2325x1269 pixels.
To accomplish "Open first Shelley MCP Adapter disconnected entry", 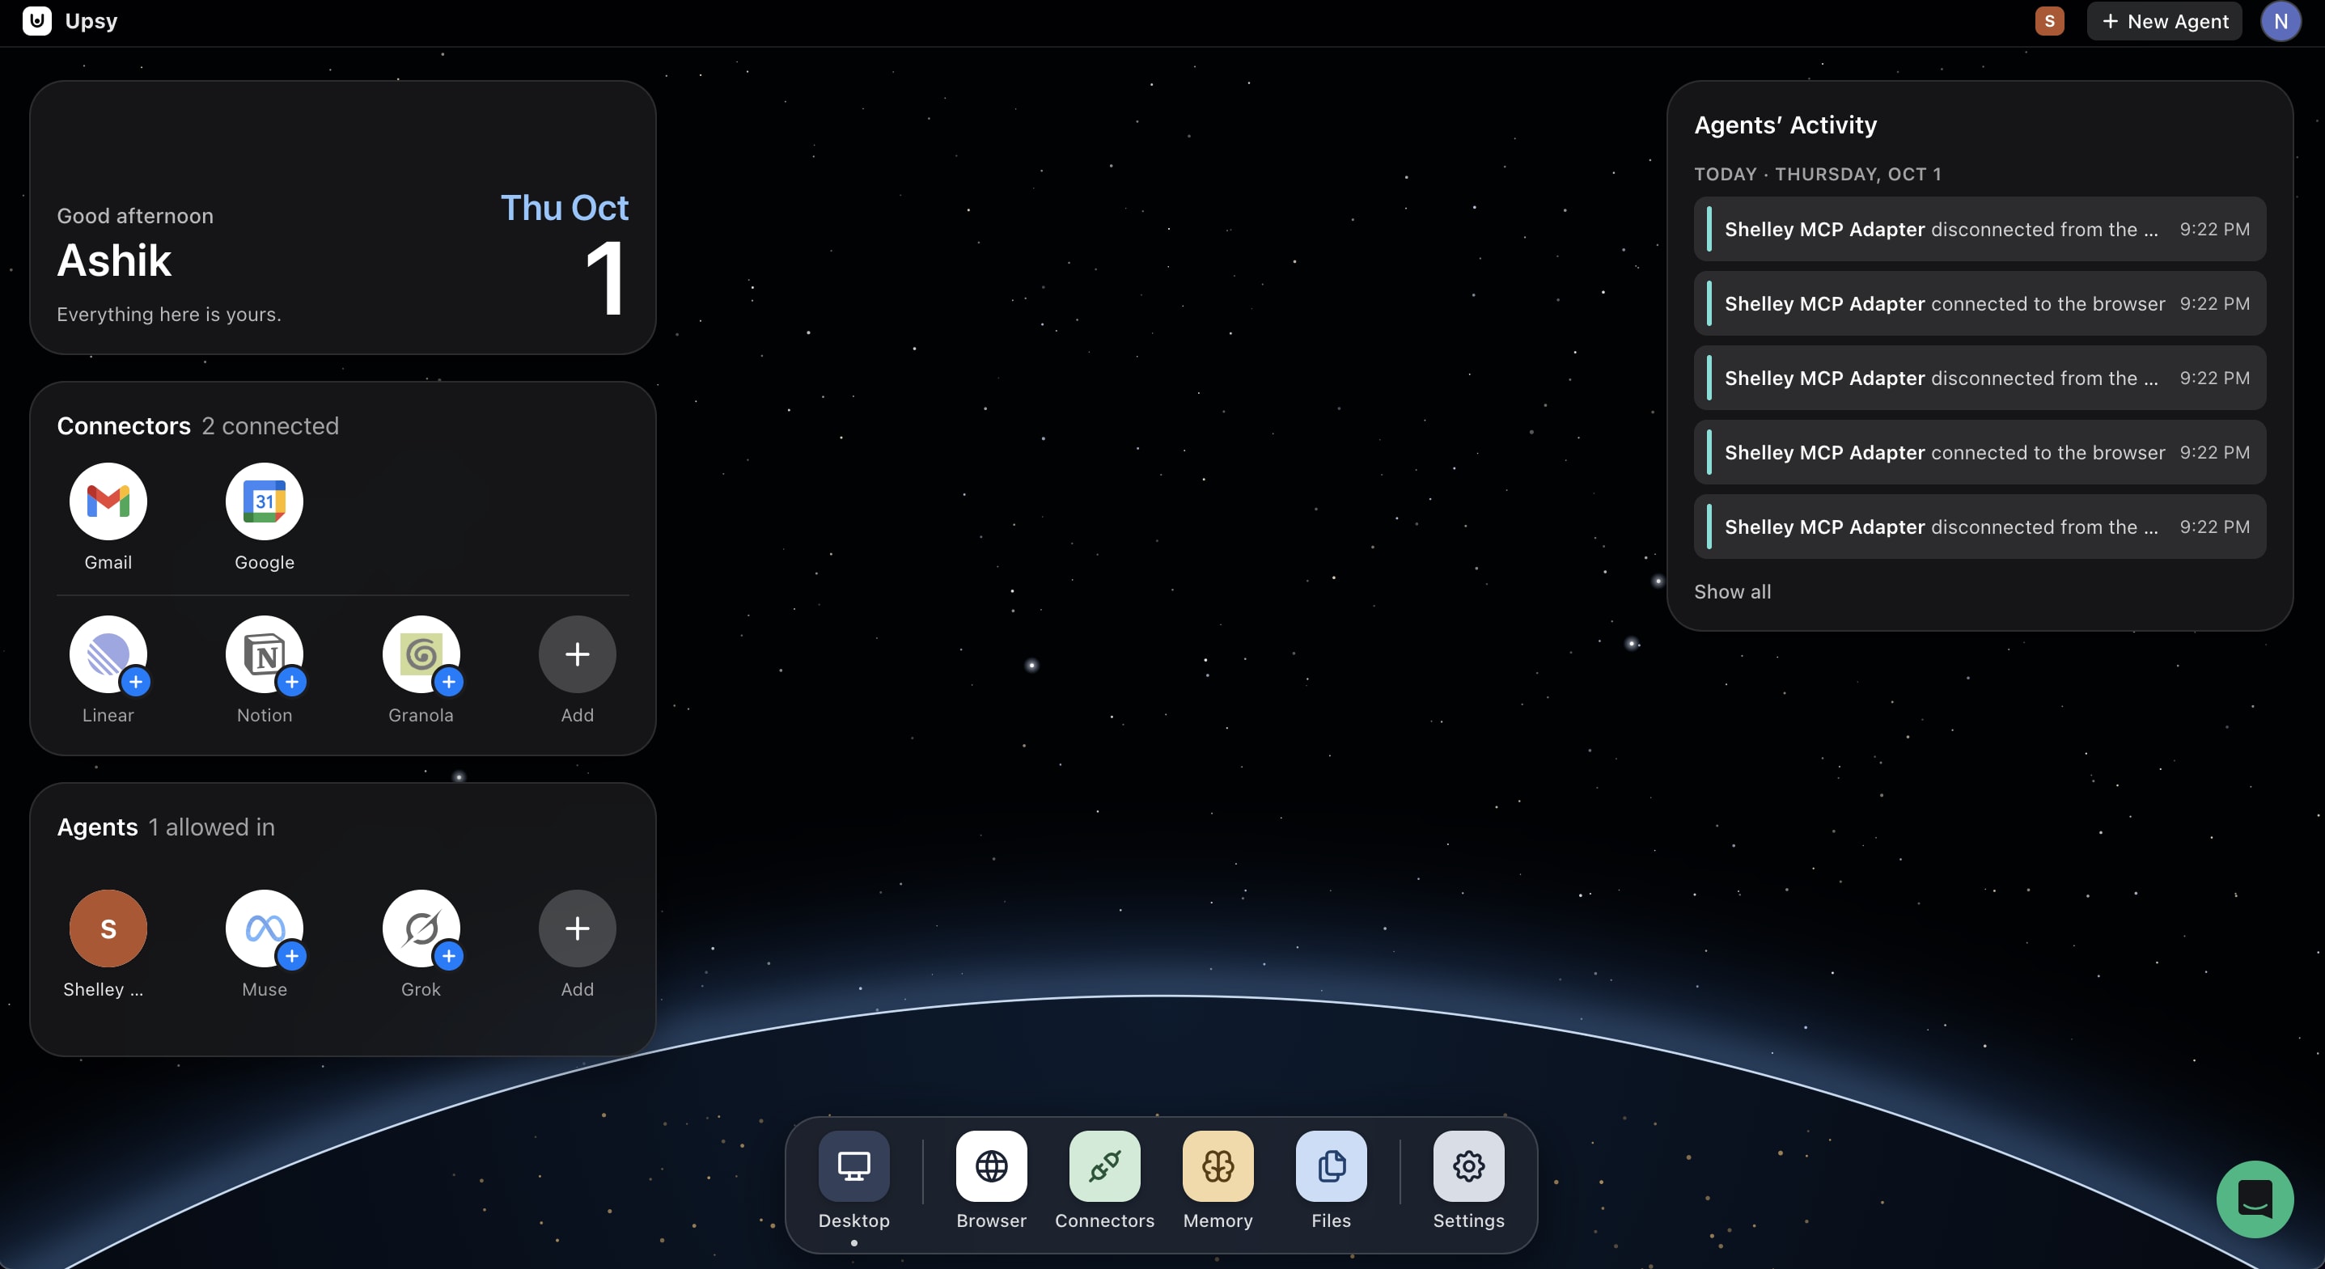I will [x=1980, y=229].
